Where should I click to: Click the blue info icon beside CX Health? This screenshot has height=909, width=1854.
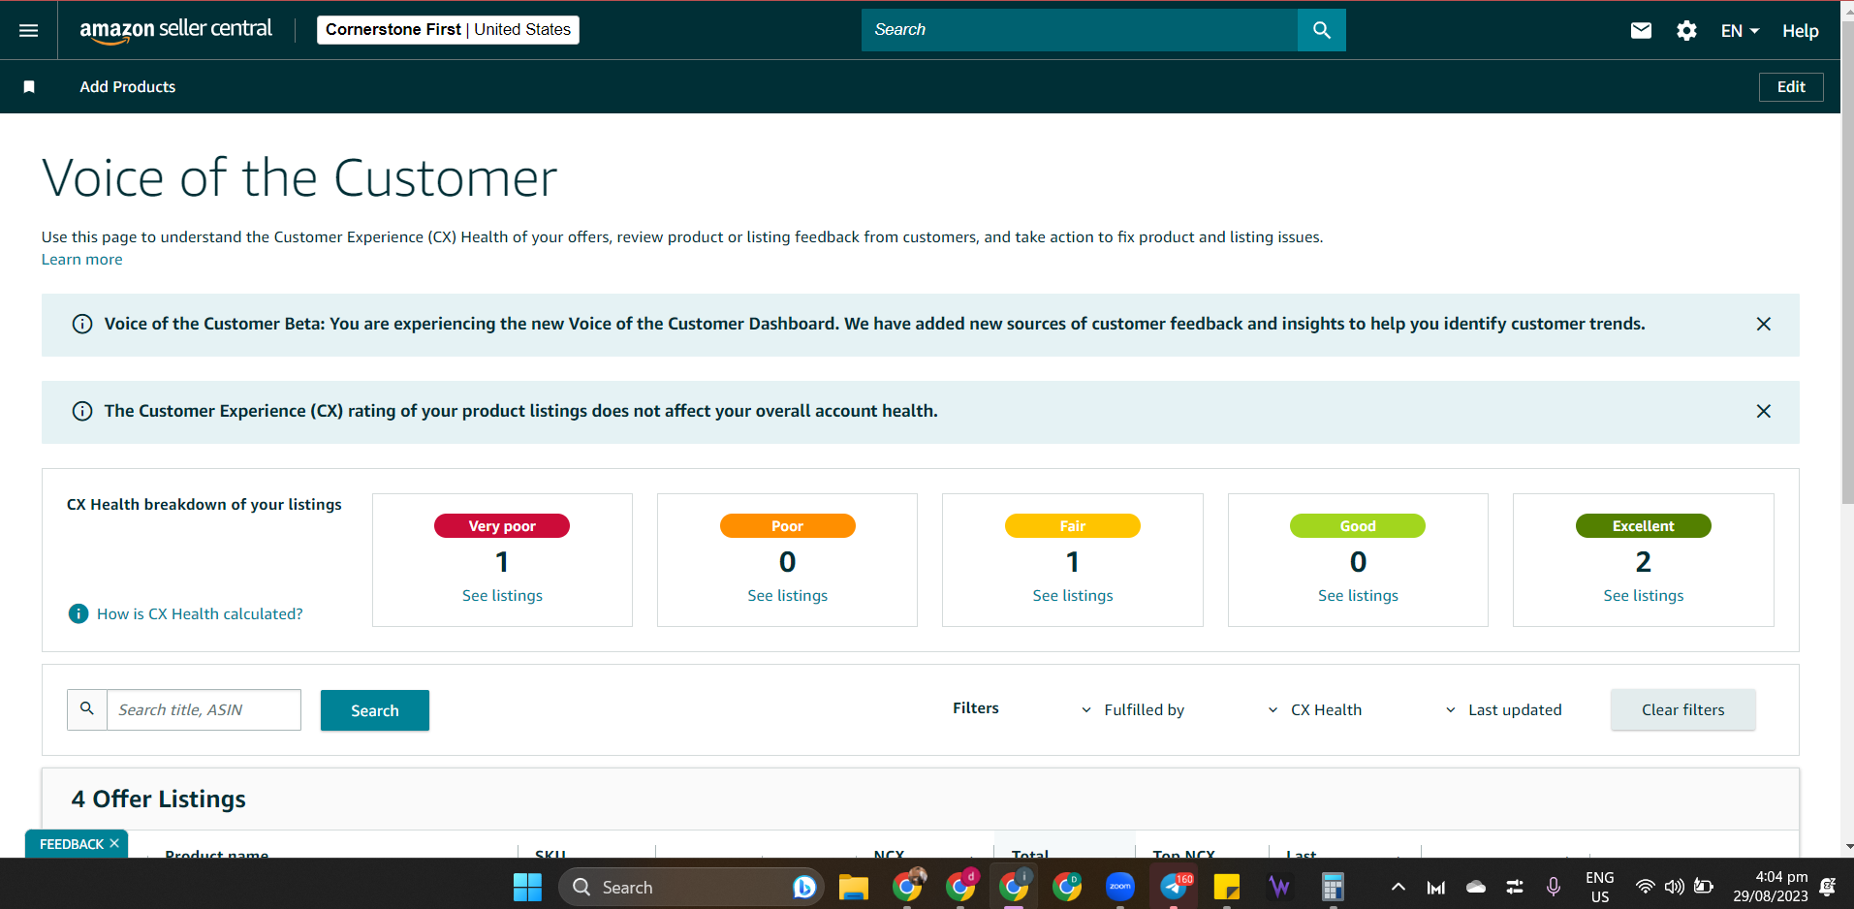pyautogui.click(x=79, y=613)
